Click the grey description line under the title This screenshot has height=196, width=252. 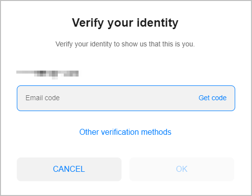pyautogui.click(x=125, y=44)
